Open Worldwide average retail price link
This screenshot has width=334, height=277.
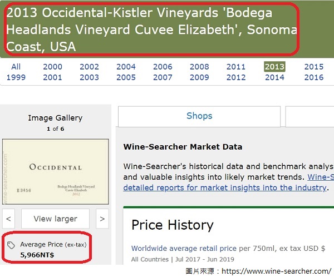click(184, 248)
